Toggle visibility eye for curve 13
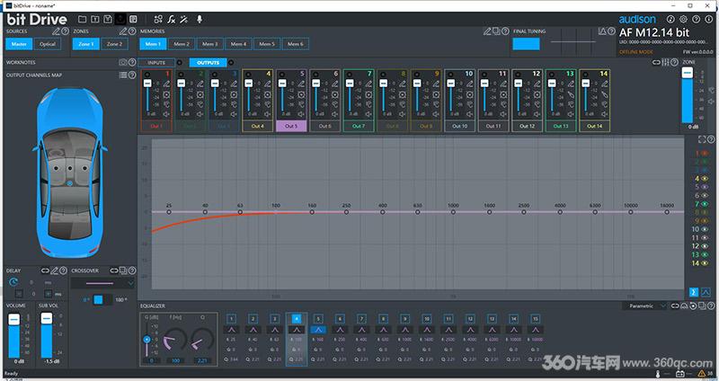 click(x=705, y=254)
